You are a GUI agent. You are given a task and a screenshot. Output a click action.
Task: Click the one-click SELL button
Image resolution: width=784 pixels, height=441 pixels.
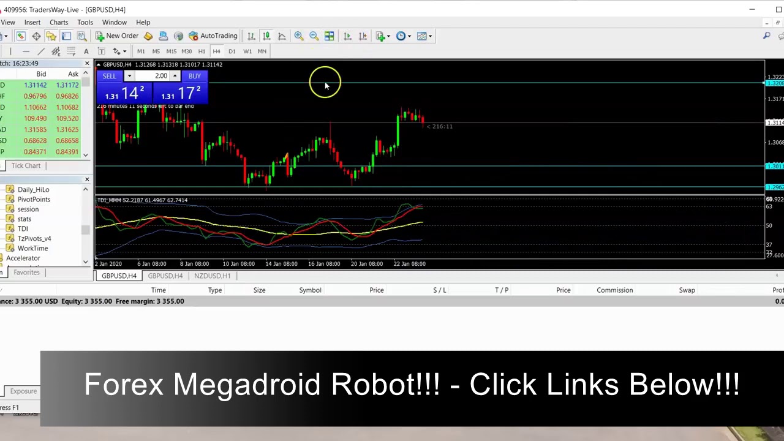109,76
